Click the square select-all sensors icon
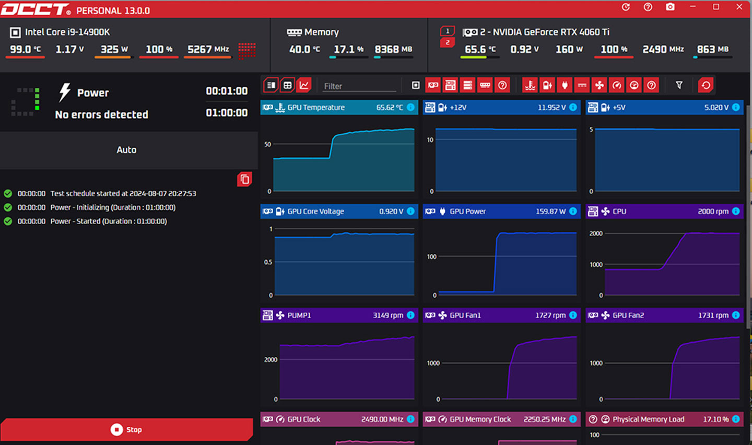752x445 pixels. pyautogui.click(x=416, y=85)
